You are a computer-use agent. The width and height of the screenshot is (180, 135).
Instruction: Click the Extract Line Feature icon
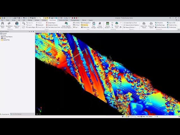click(x=151, y=25)
